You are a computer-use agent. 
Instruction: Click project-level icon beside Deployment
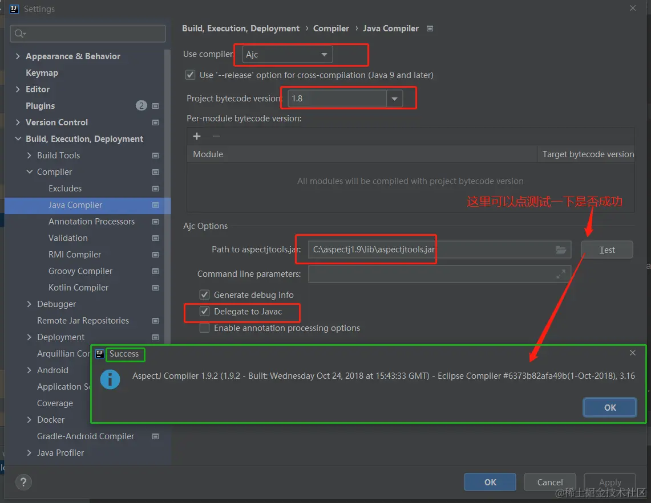pos(155,337)
